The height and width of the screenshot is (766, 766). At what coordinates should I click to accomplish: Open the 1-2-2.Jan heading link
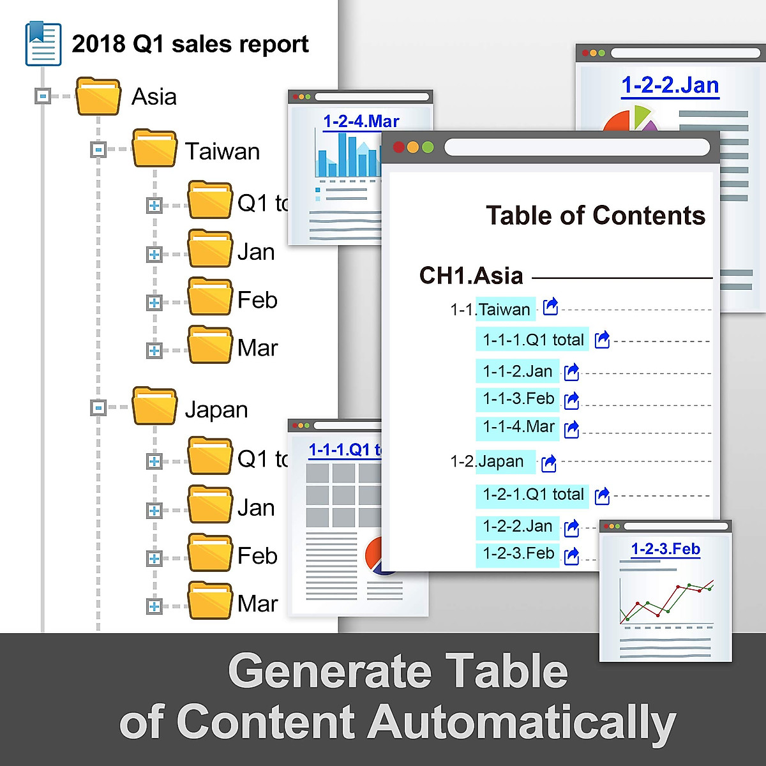tap(670, 86)
